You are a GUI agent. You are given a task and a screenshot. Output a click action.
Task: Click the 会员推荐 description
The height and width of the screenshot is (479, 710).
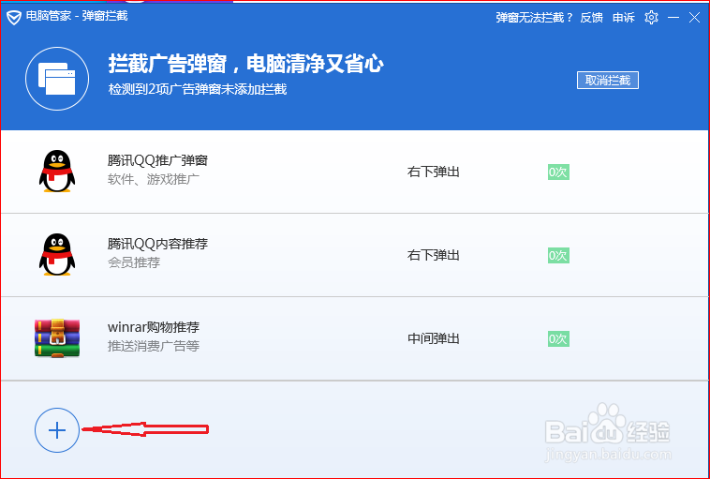134,262
